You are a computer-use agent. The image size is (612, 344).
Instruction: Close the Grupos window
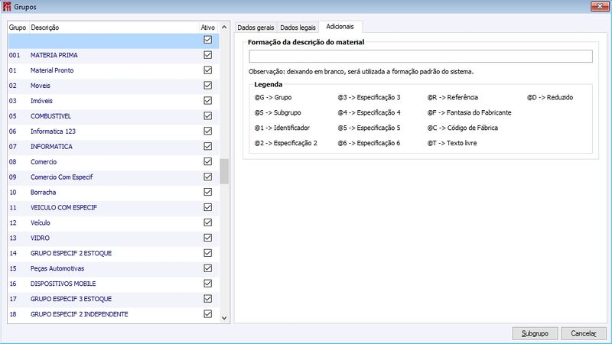tap(600, 6)
